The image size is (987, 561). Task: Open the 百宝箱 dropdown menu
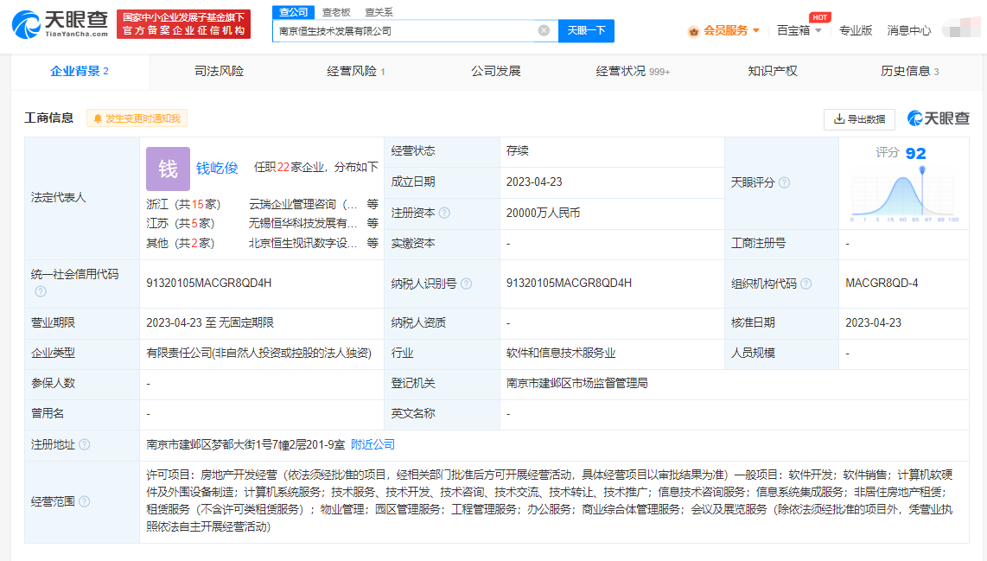[x=799, y=30]
